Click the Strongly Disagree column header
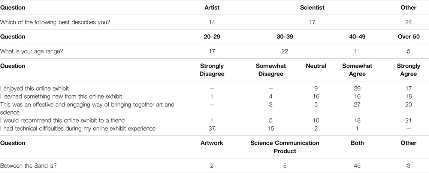The image size is (429, 173). tap(212, 70)
